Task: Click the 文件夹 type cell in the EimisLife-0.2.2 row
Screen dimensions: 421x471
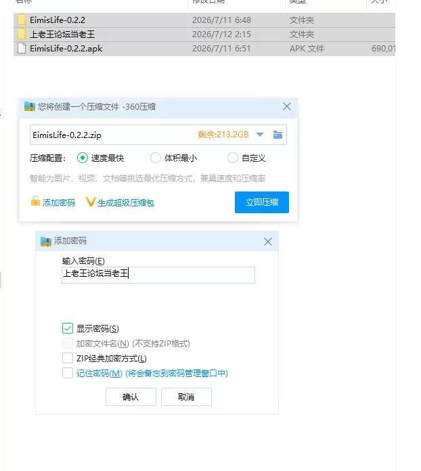Action: [302, 20]
